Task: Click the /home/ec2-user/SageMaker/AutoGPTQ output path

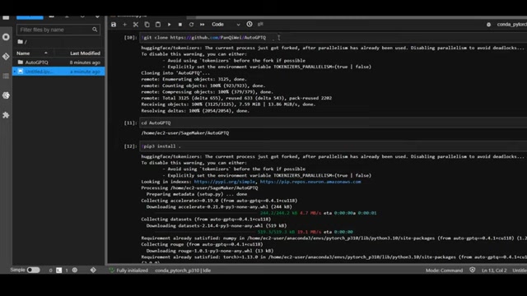Action: (x=184, y=133)
